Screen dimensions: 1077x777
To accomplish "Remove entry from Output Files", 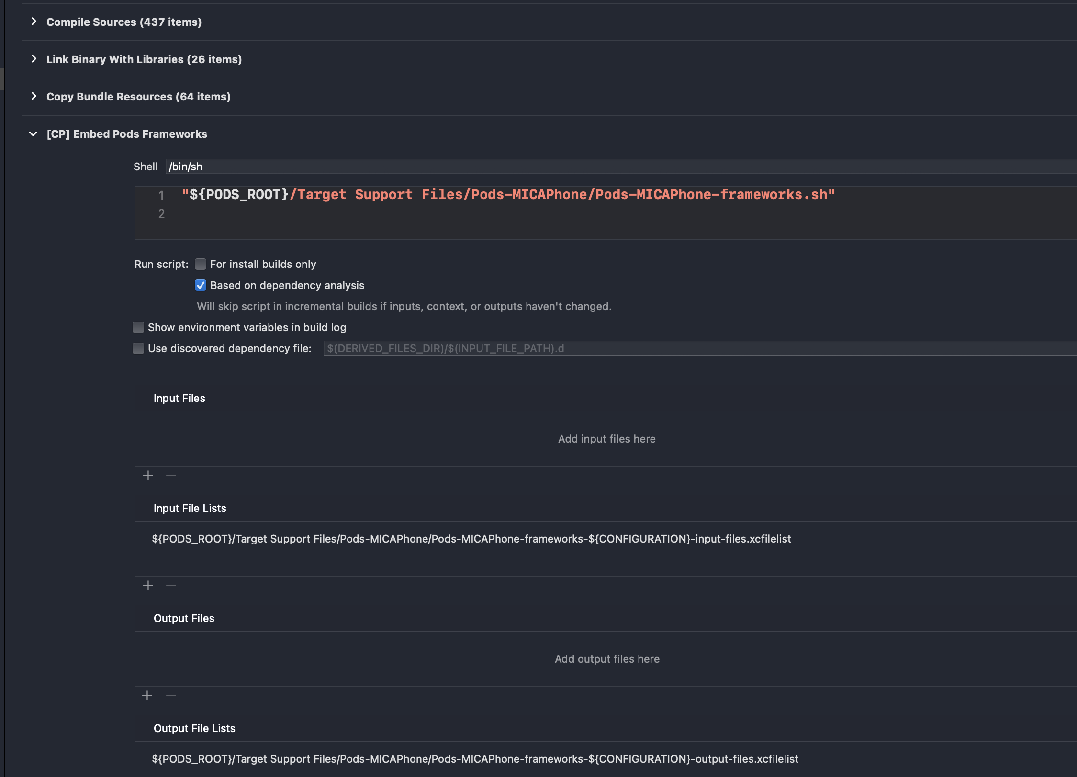I will (x=171, y=696).
